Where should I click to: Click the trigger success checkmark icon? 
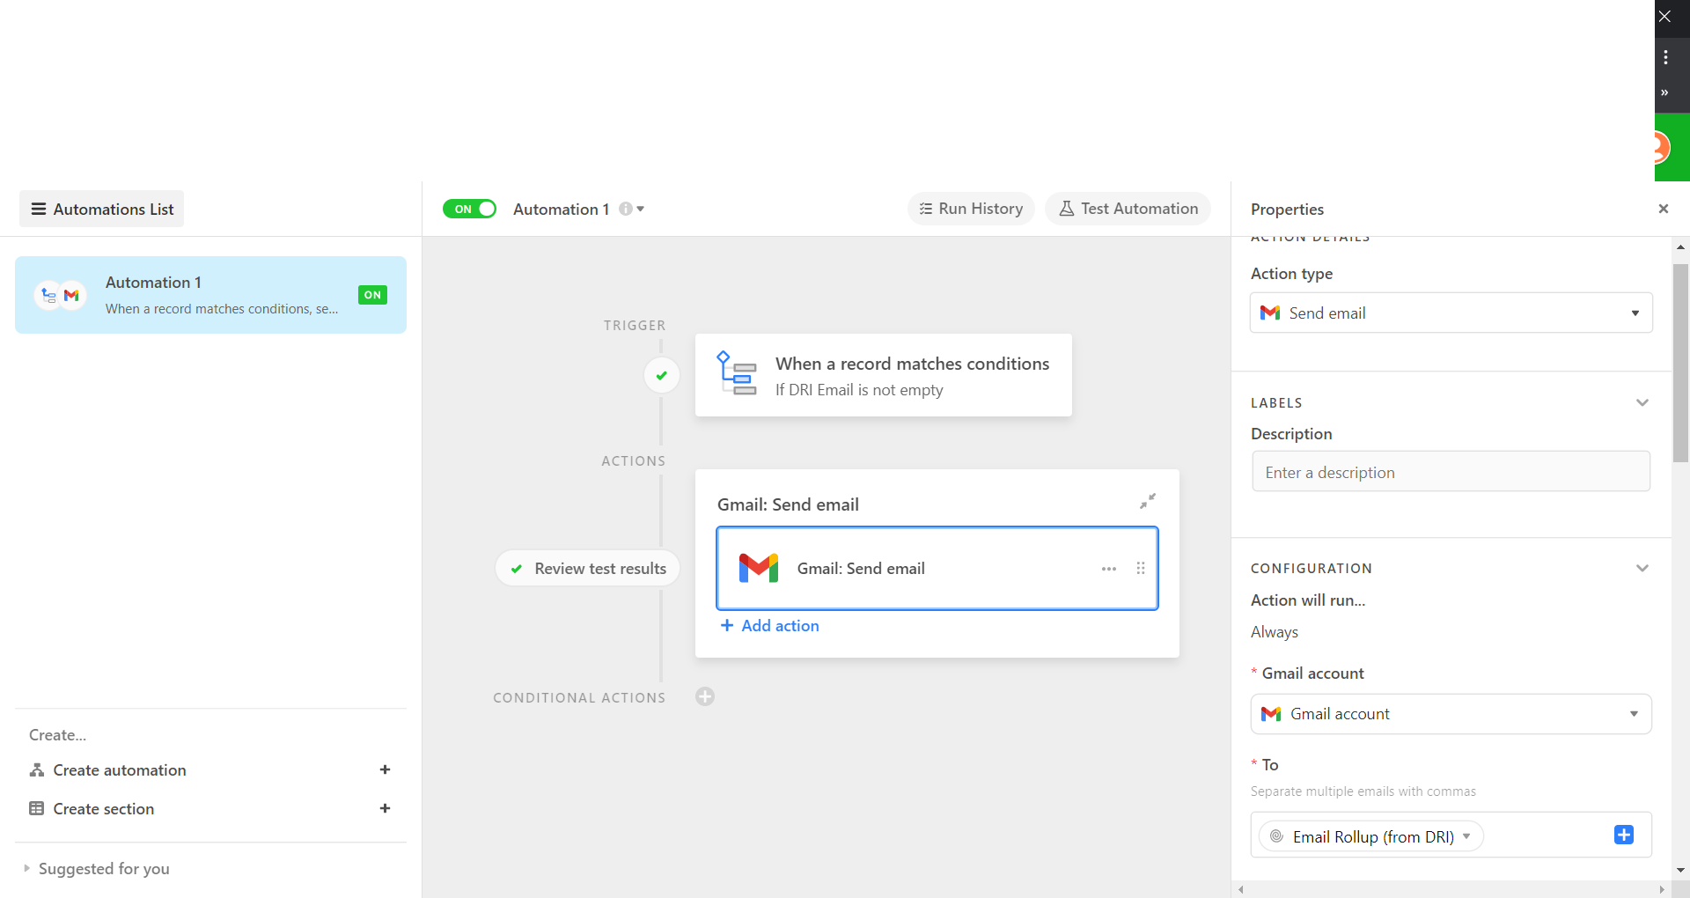click(x=661, y=376)
